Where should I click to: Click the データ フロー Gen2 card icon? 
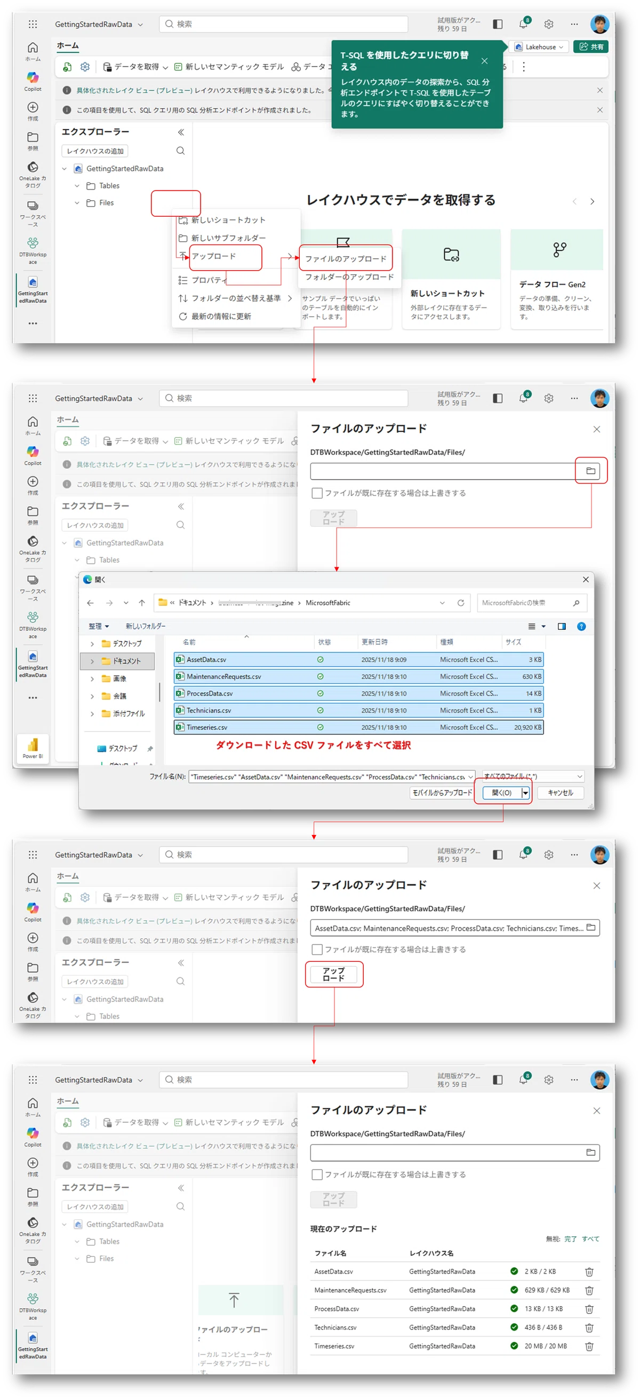point(559,249)
